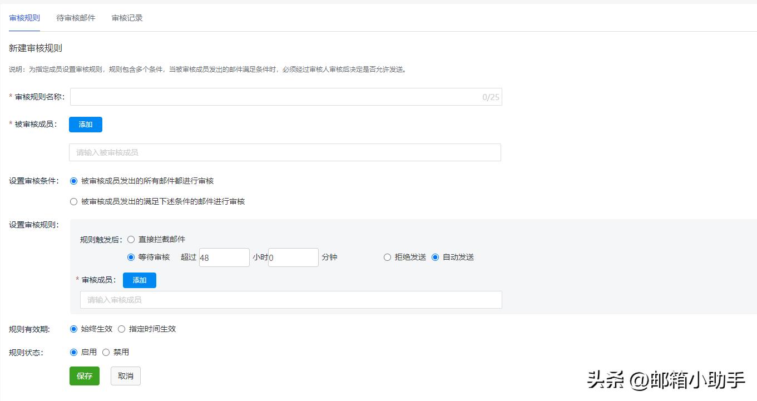Set rule status to 禁用
This screenshot has width=757, height=401.
pos(106,352)
